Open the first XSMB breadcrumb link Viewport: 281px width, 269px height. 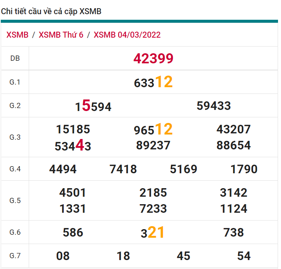point(18,35)
